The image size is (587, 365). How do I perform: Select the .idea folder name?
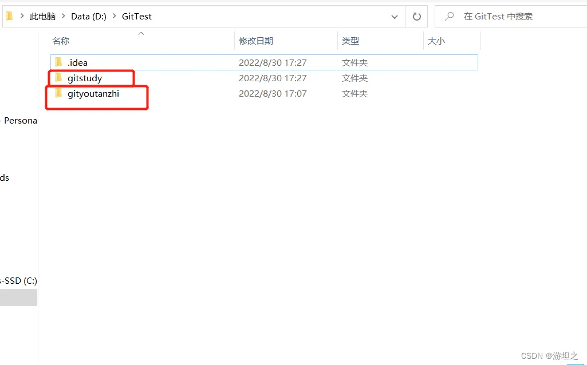(77, 62)
